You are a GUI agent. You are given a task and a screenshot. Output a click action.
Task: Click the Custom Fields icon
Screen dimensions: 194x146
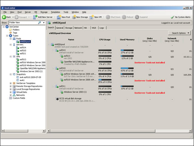coord(11,98)
